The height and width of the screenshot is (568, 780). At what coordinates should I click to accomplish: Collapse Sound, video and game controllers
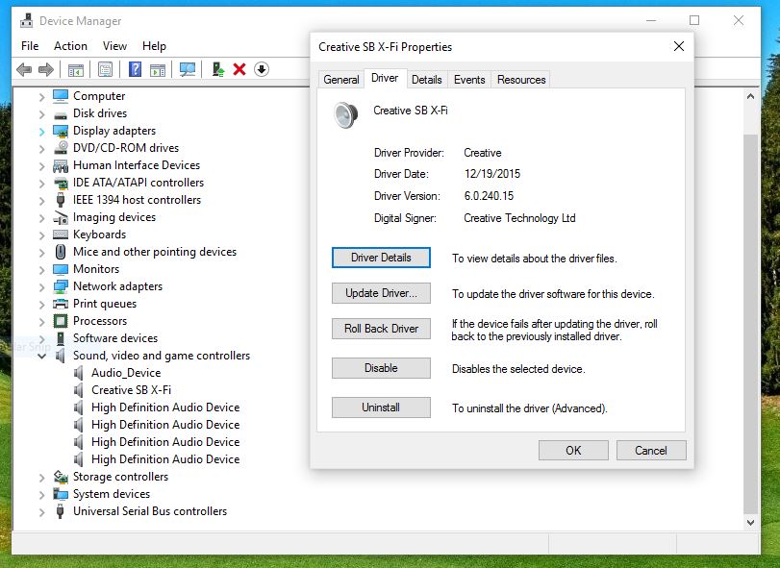[x=41, y=356]
